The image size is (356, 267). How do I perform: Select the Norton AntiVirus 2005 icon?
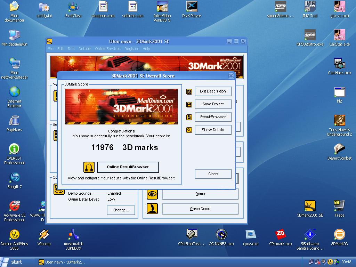tap(14, 240)
